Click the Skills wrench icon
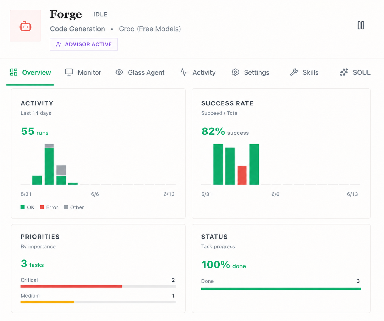 [294, 72]
